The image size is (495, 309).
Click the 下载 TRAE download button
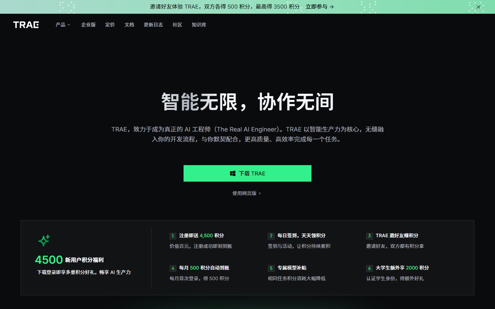(x=247, y=173)
